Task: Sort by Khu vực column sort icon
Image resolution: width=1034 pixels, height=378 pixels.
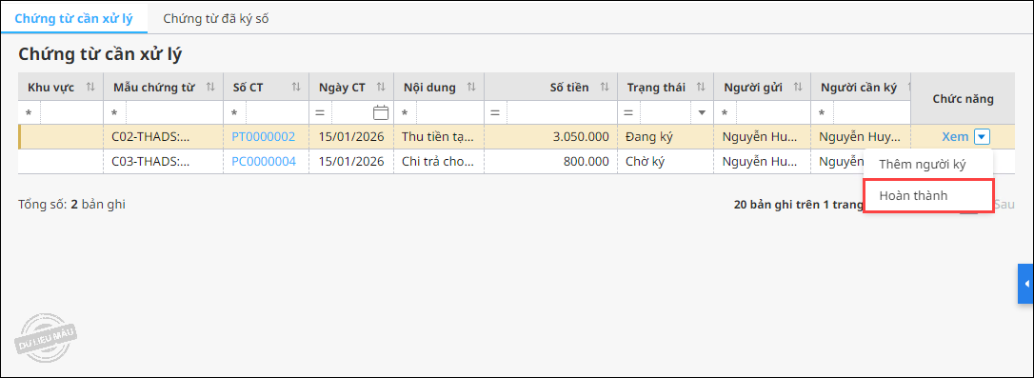Action: (x=91, y=87)
